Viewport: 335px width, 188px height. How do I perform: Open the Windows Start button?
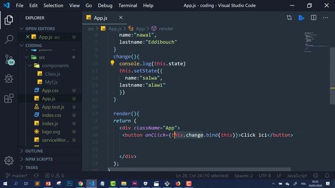5,183
